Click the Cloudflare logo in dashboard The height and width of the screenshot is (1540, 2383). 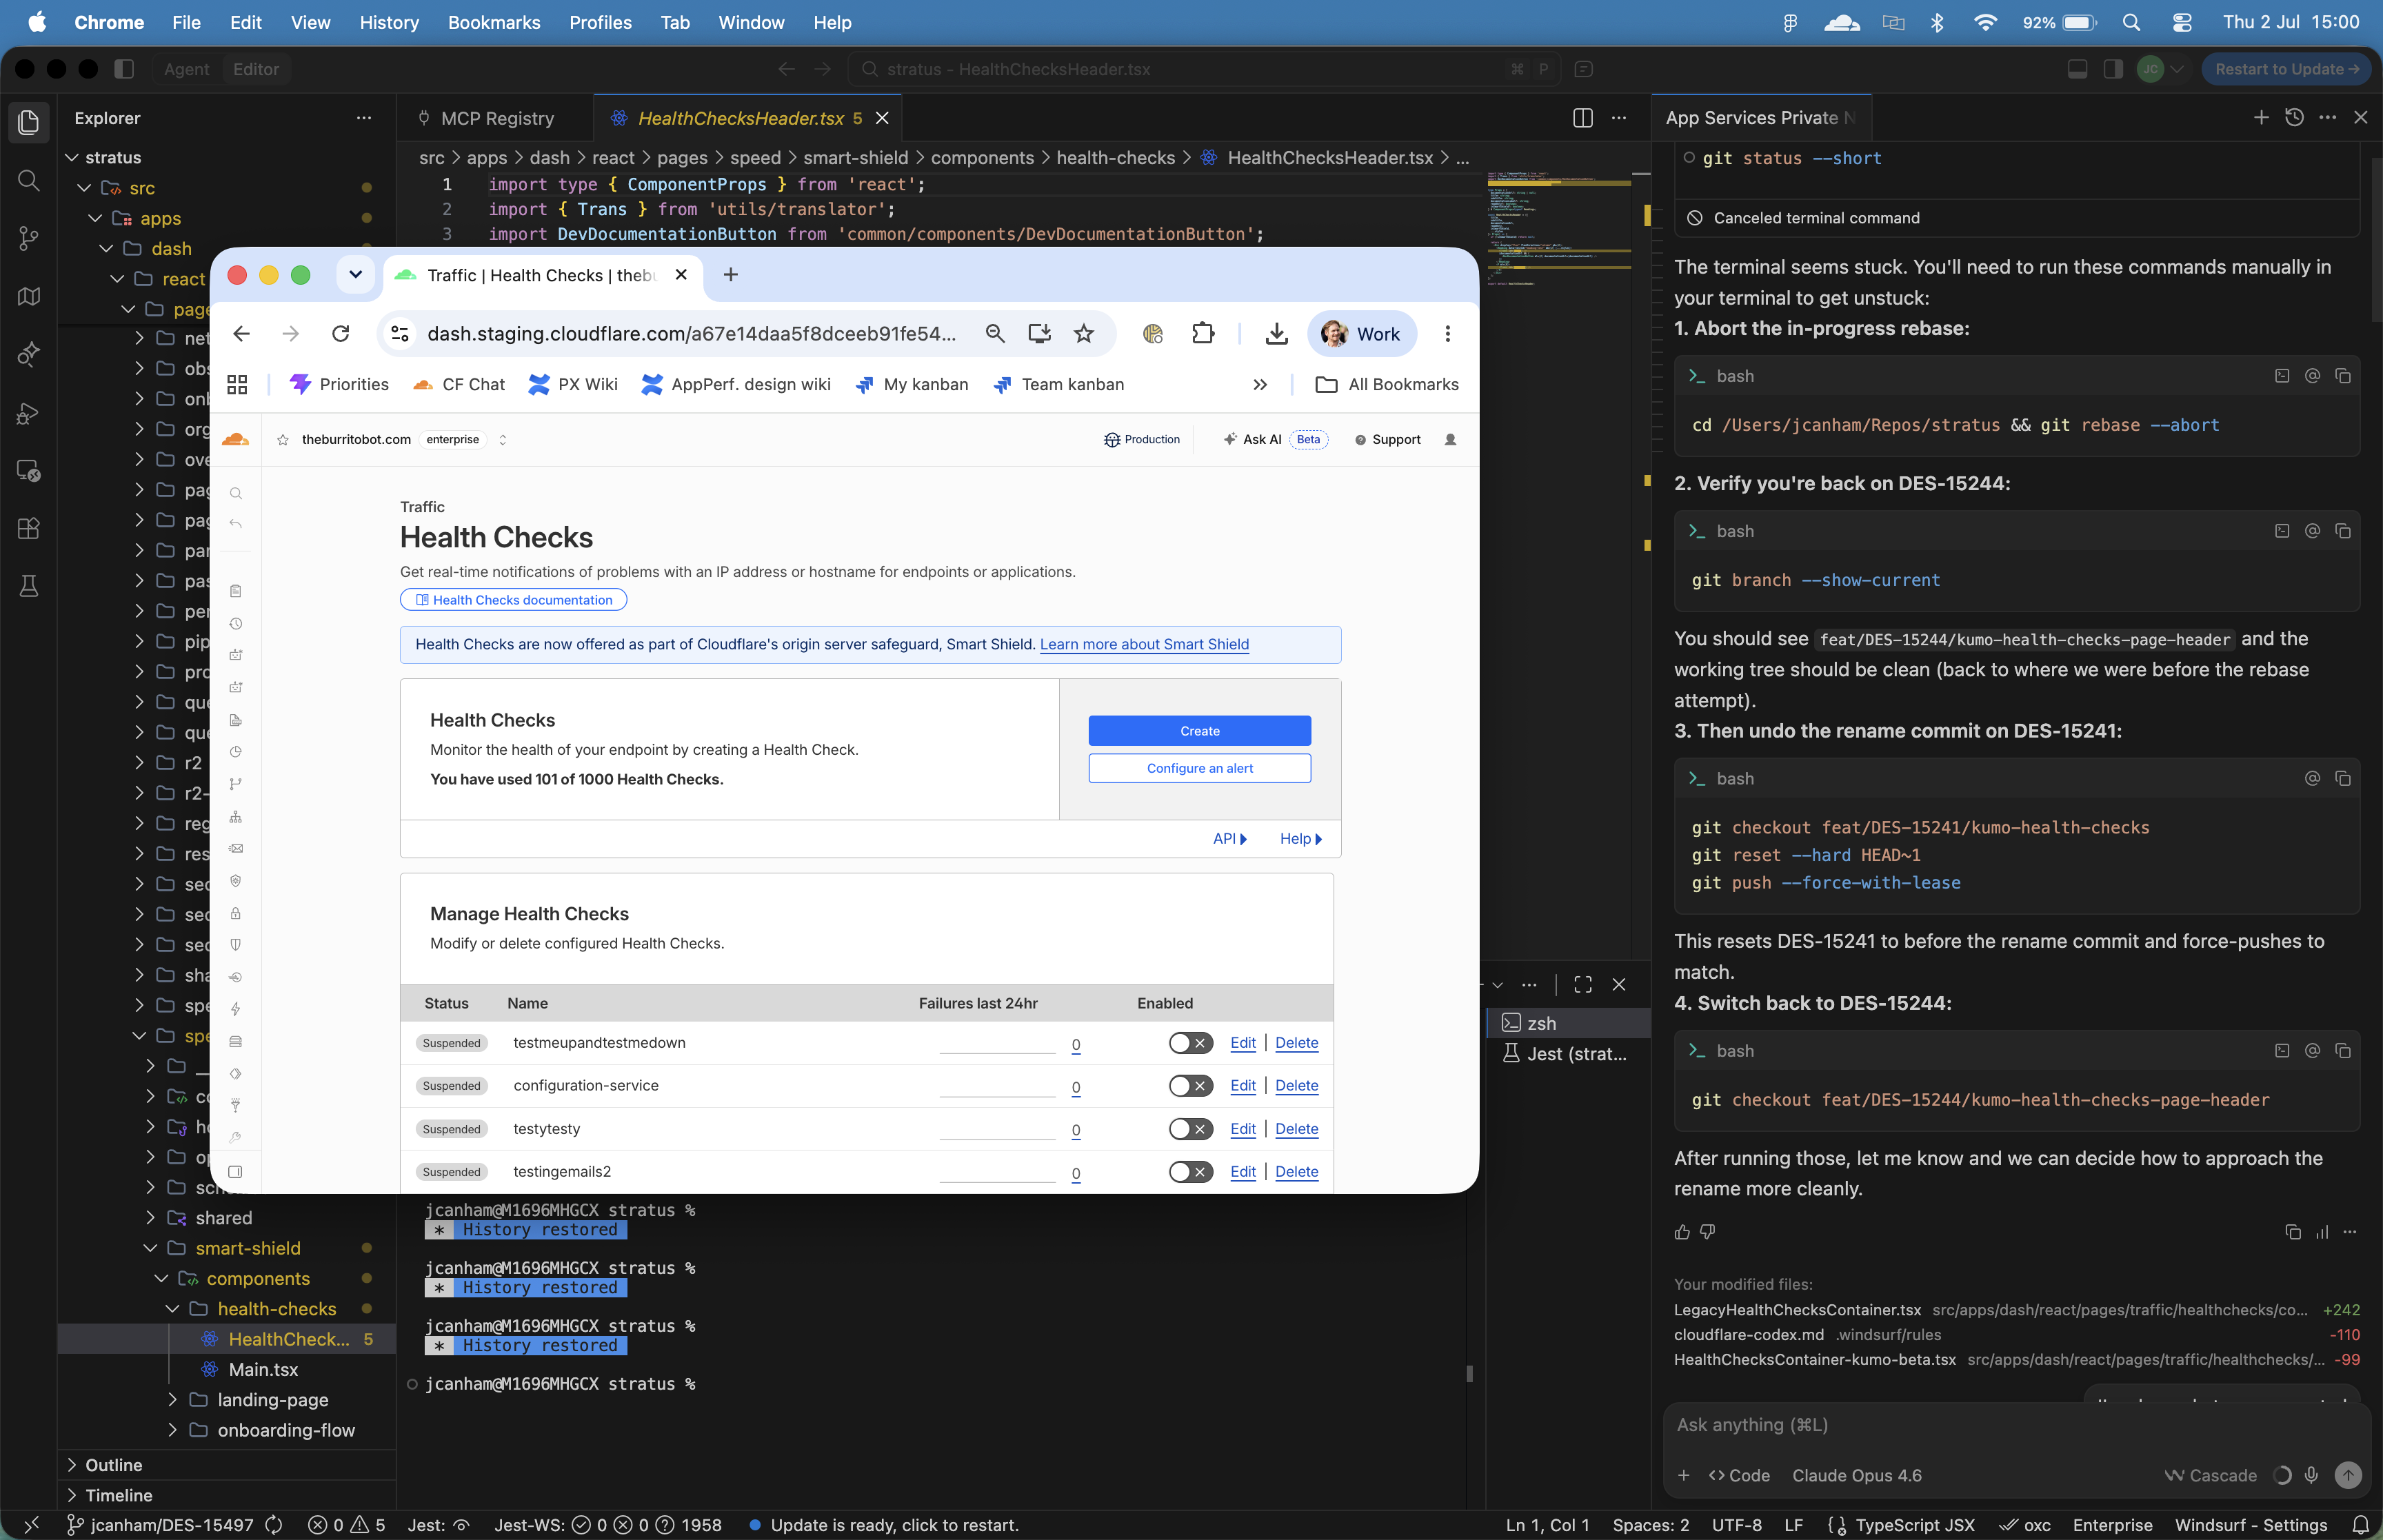236,440
